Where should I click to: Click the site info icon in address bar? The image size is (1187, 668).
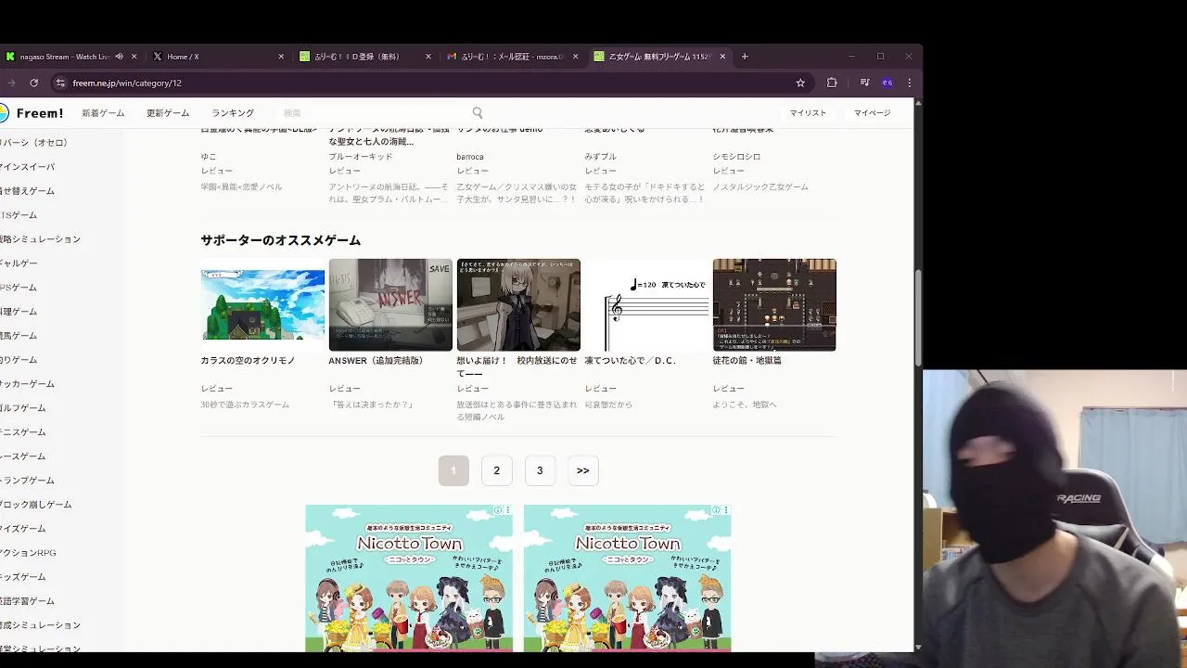[60, 83]
